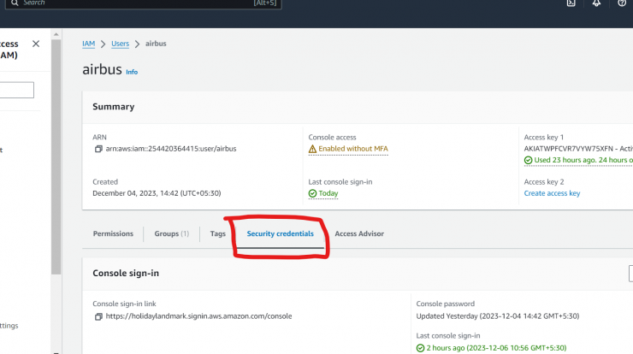This screenshot has width=633, height=354.
Task: Go to the IAM breadcrumb
Action: [x=88, y=44]
